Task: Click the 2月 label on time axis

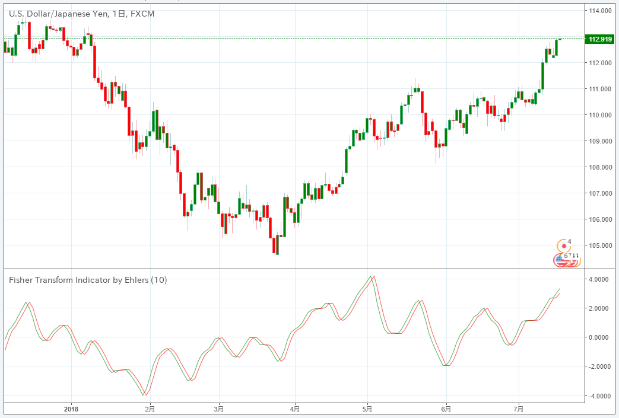Action: point(150,409)
